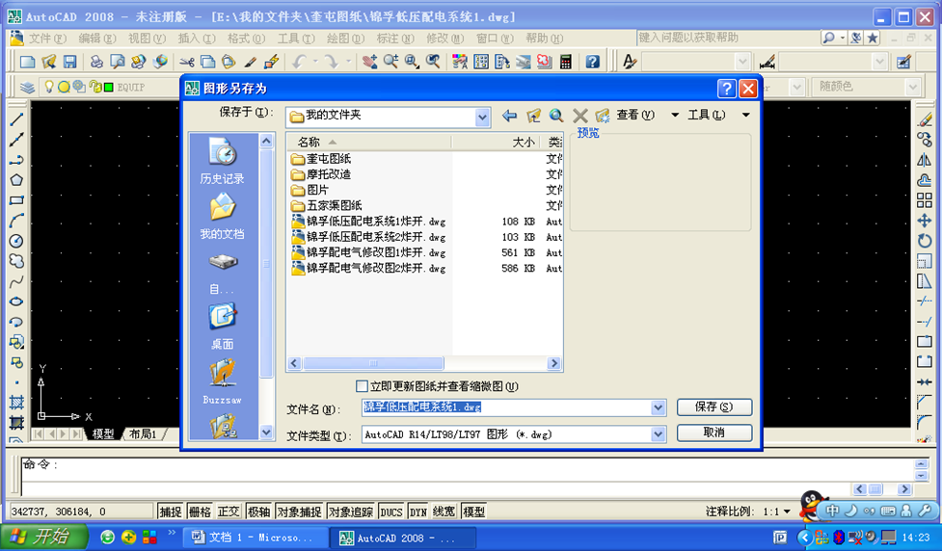Screen dimensions: 942x551
Task: Select the Line tool in draw toolbar
Action: pyautogui.click(x=16, y=119)
